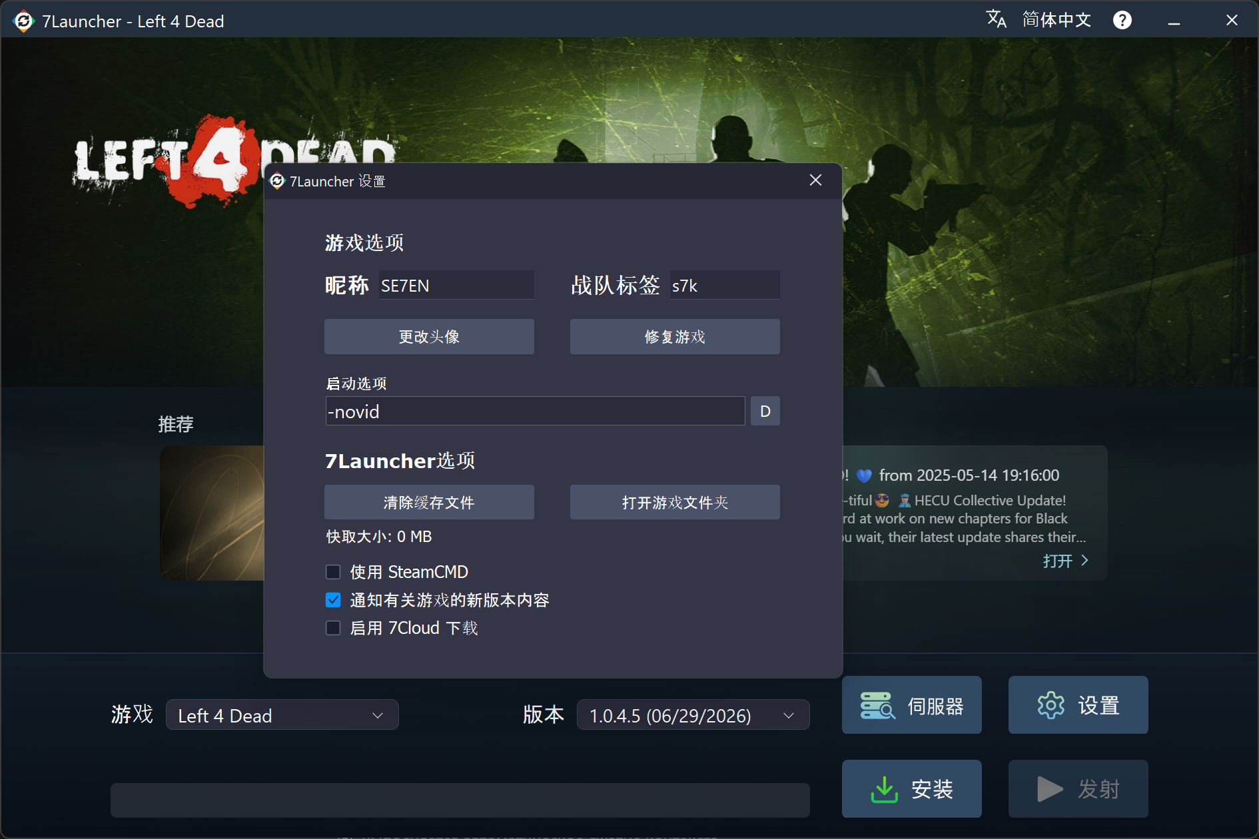Screen dimensions: 1259x839
Task: Click the 战队标签 input field containing s7k
Action: point(725,285)
